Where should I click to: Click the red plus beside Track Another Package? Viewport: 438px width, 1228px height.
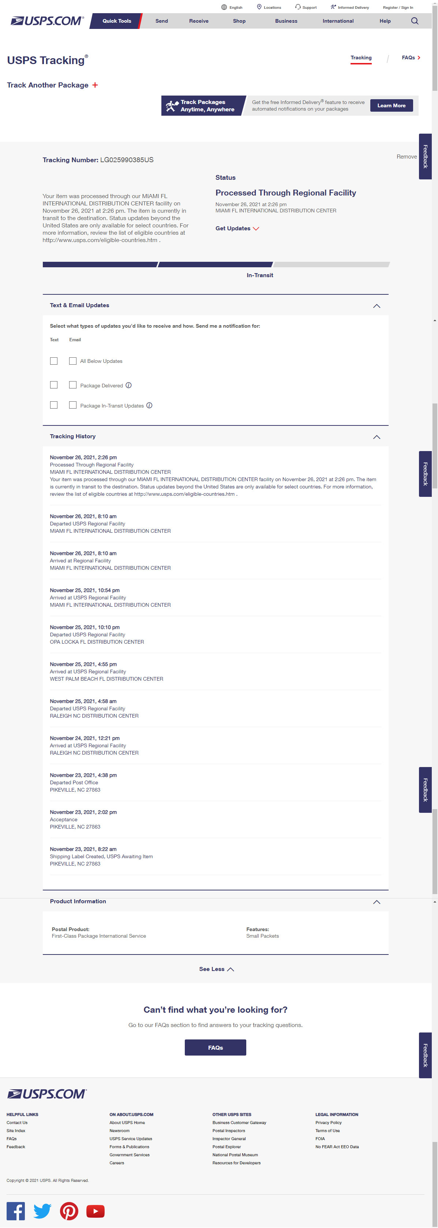[x=95, y=85]
